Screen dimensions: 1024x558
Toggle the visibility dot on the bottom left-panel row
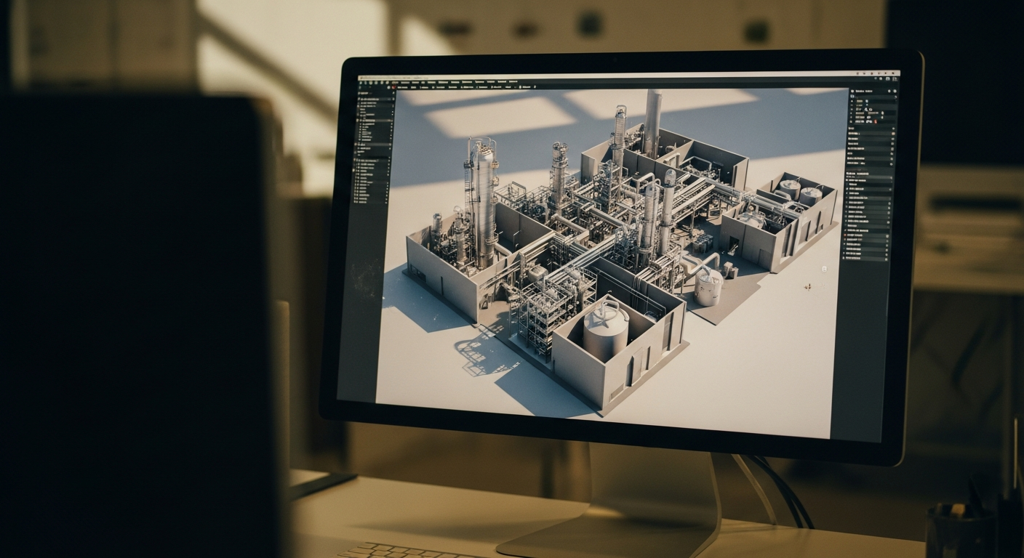click(387, 201)
